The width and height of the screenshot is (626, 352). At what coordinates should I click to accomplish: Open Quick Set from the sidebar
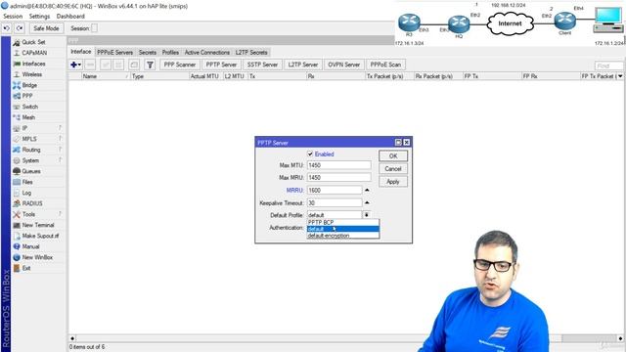[x=33, y=42]
